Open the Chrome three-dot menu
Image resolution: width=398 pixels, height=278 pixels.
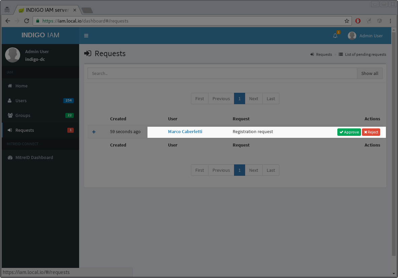click(390, 21)
